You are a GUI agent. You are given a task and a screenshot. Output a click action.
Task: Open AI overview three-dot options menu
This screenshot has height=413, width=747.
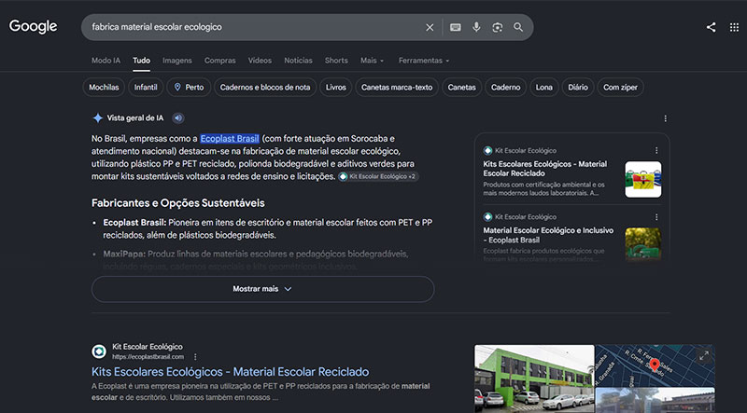point(666,118)
